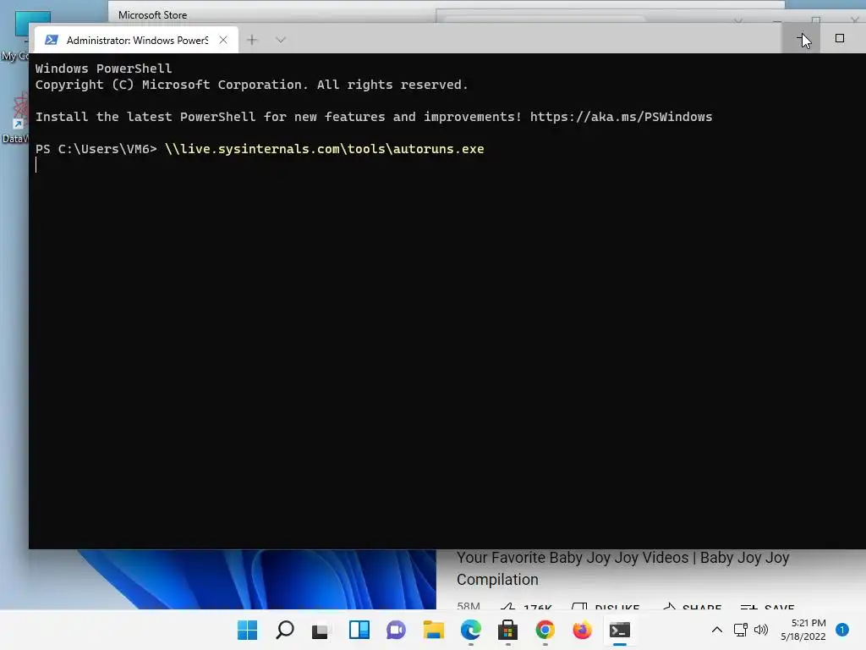Show hidden system tray icons

pos(717,630)
